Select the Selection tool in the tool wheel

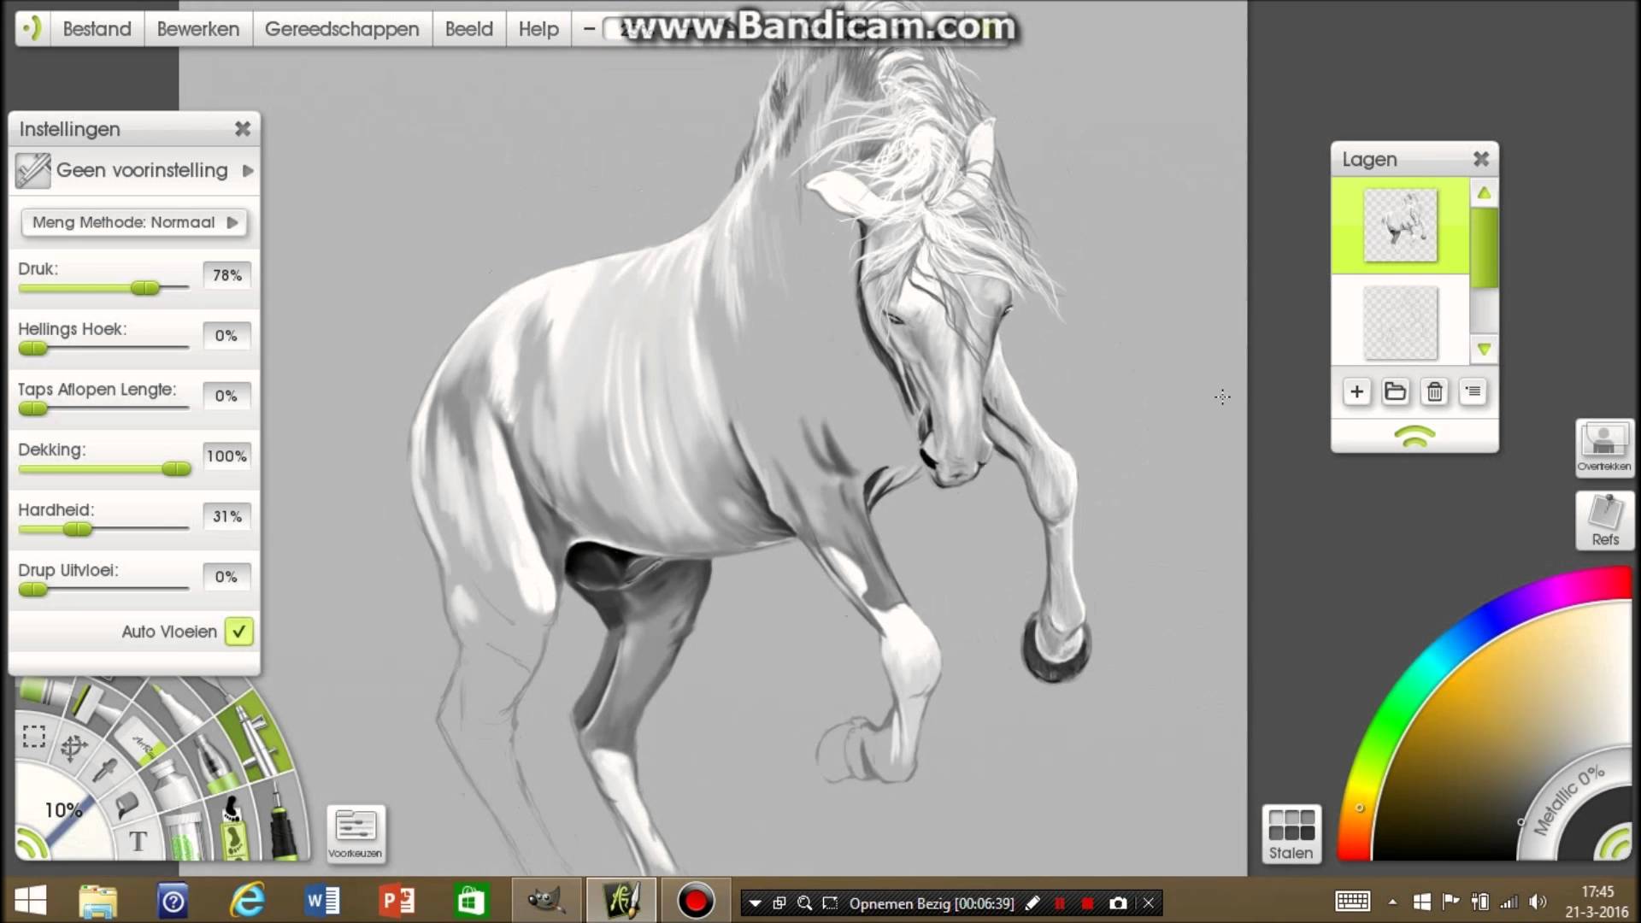coord(34,736)
